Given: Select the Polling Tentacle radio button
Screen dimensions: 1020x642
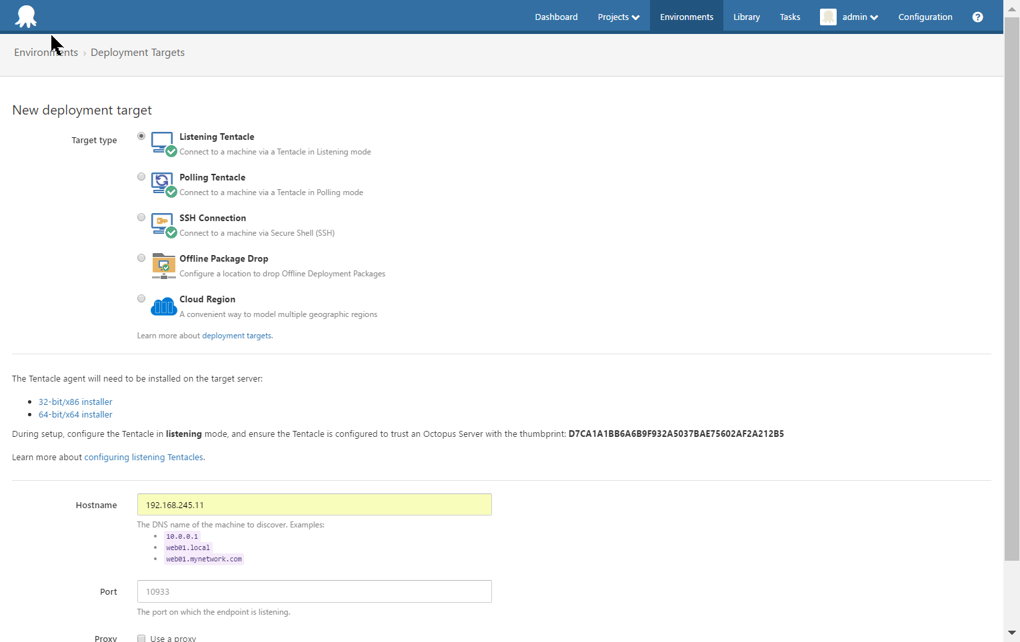Looking at the screenshot, I should pos(141,176).
